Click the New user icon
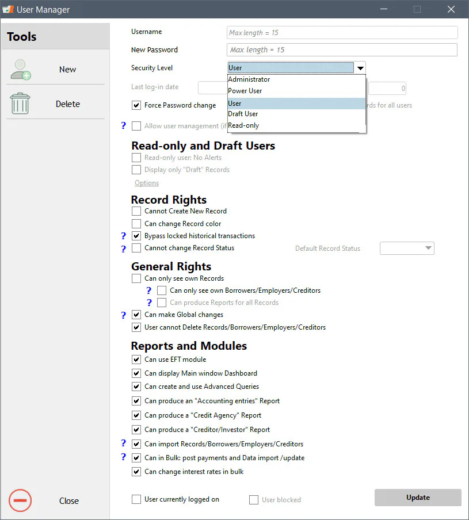 coord(21,70)
